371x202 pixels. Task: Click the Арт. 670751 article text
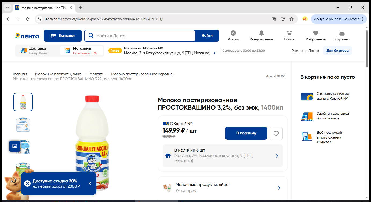(x=275, y=76)
